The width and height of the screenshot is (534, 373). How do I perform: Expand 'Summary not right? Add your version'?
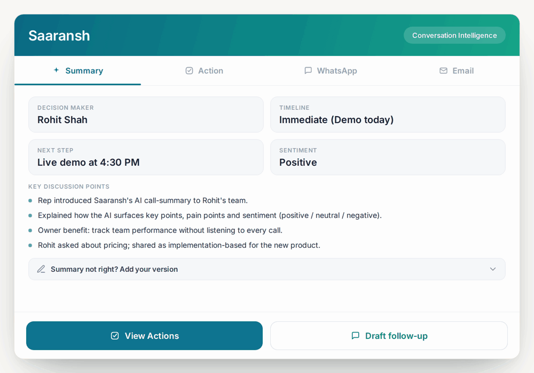click(266, 269)
